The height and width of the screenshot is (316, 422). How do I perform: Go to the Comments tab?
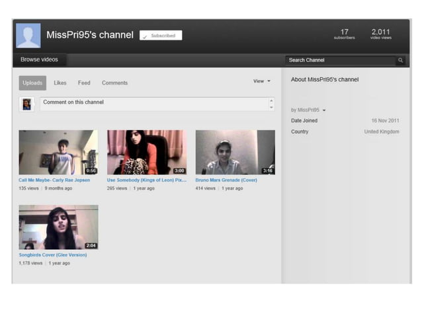[114, 83]
